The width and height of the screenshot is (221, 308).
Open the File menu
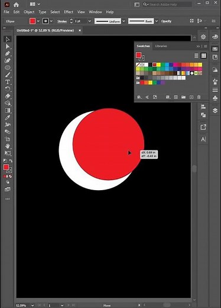6,12
